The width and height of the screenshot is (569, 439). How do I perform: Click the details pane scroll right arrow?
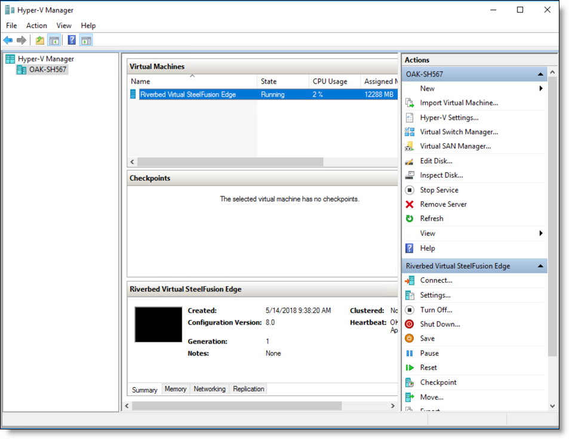(393, 406)
